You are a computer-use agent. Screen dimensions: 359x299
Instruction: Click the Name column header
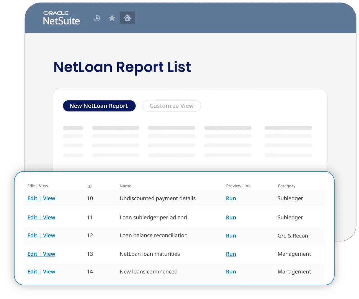click(125, 186)
